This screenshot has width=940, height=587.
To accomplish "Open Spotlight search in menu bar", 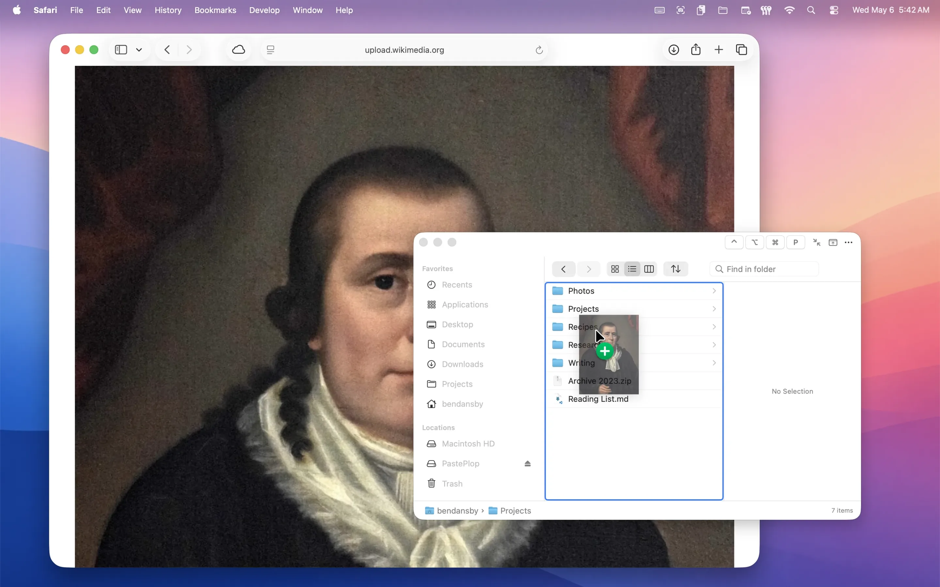I will [x=811, y=10].
